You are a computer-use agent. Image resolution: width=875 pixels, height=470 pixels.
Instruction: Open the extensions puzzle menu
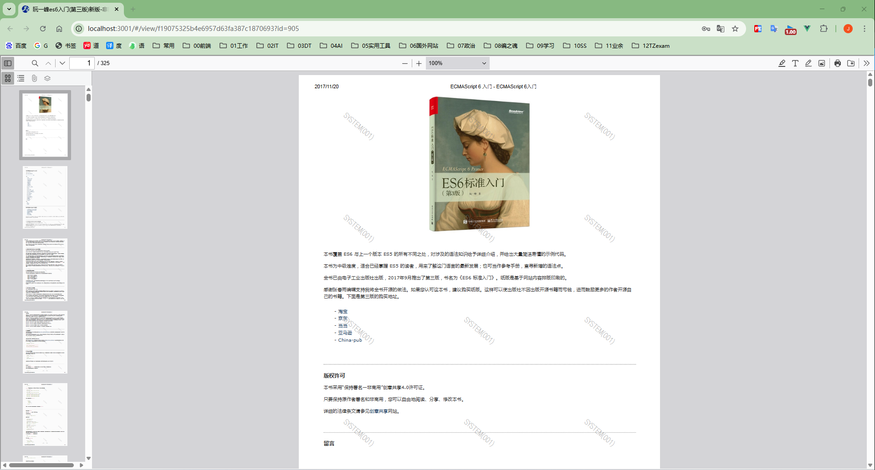[x=824, y=29]
